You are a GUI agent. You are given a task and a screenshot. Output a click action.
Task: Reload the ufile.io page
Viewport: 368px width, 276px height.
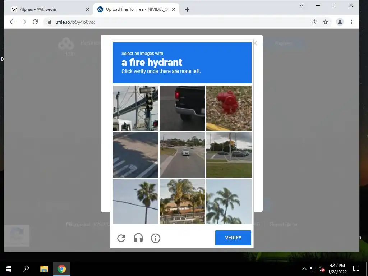(35, 22)
